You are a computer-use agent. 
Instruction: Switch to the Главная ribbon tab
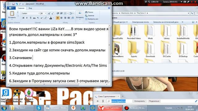(21, 8)
